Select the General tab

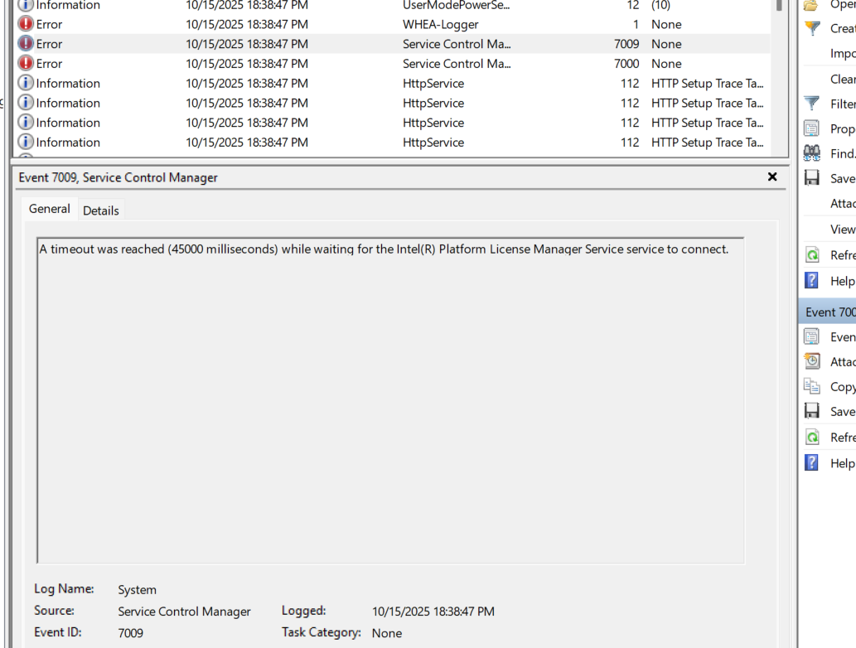coord(49,209)
